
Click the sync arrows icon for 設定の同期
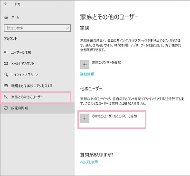click(x=6, y=108)
